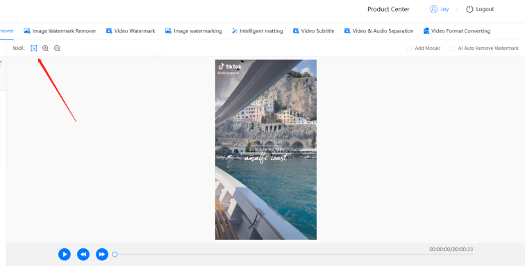Viewport: 525px width, 267px height.
Task: Enable the Add Mosaic checkbox
Action: [x=409, y=48]
